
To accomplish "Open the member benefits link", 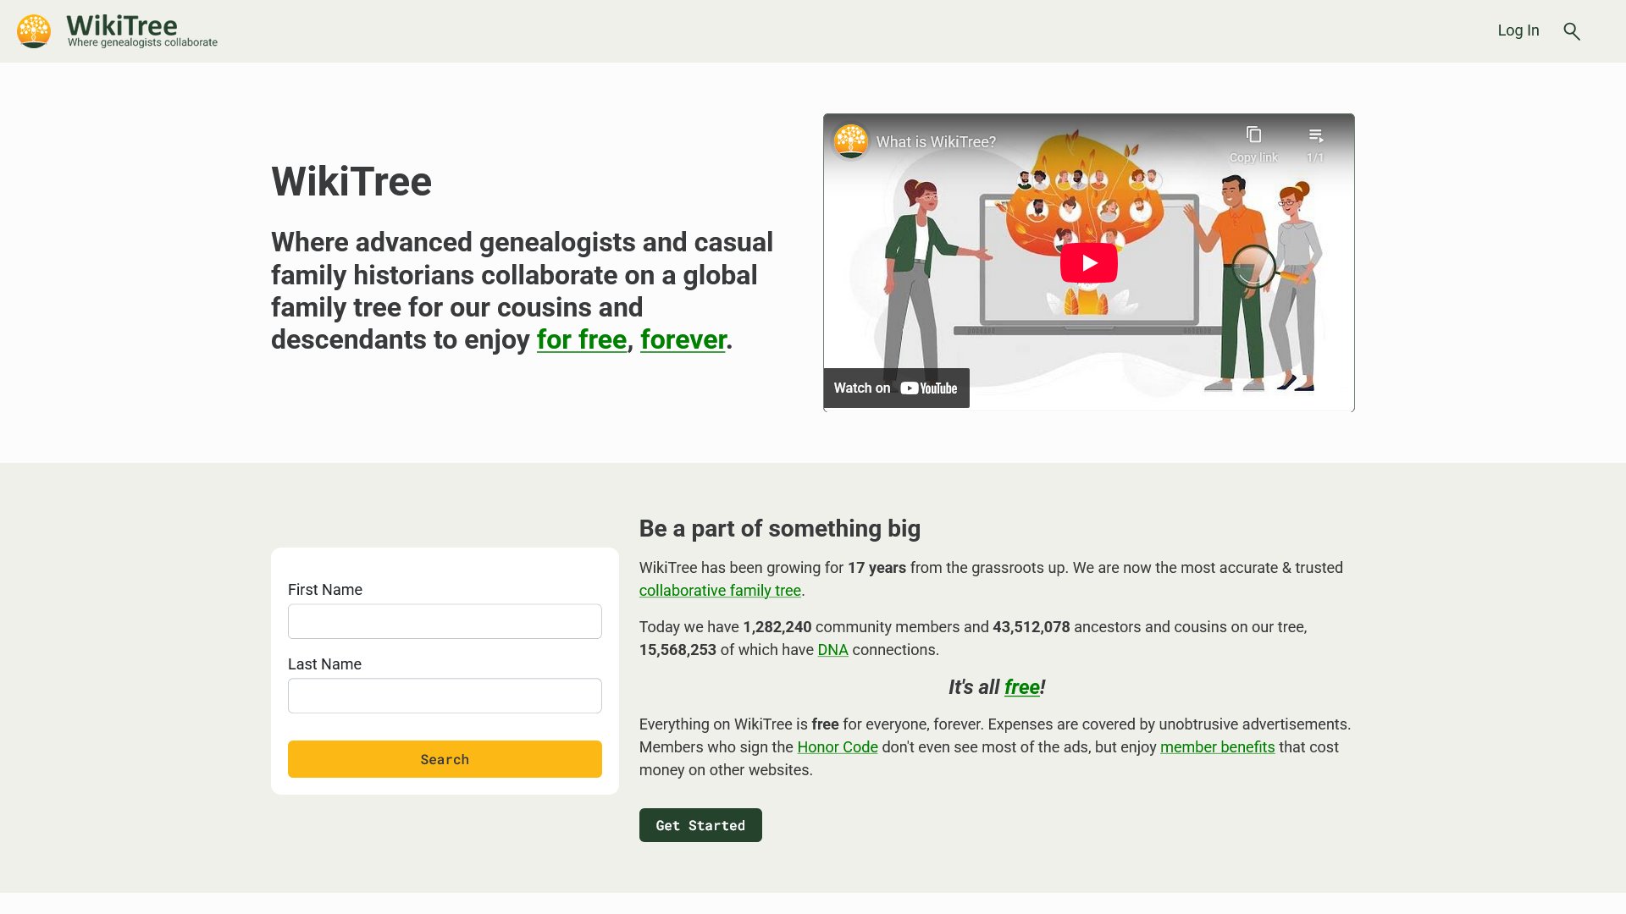I will coord(1217,747).
